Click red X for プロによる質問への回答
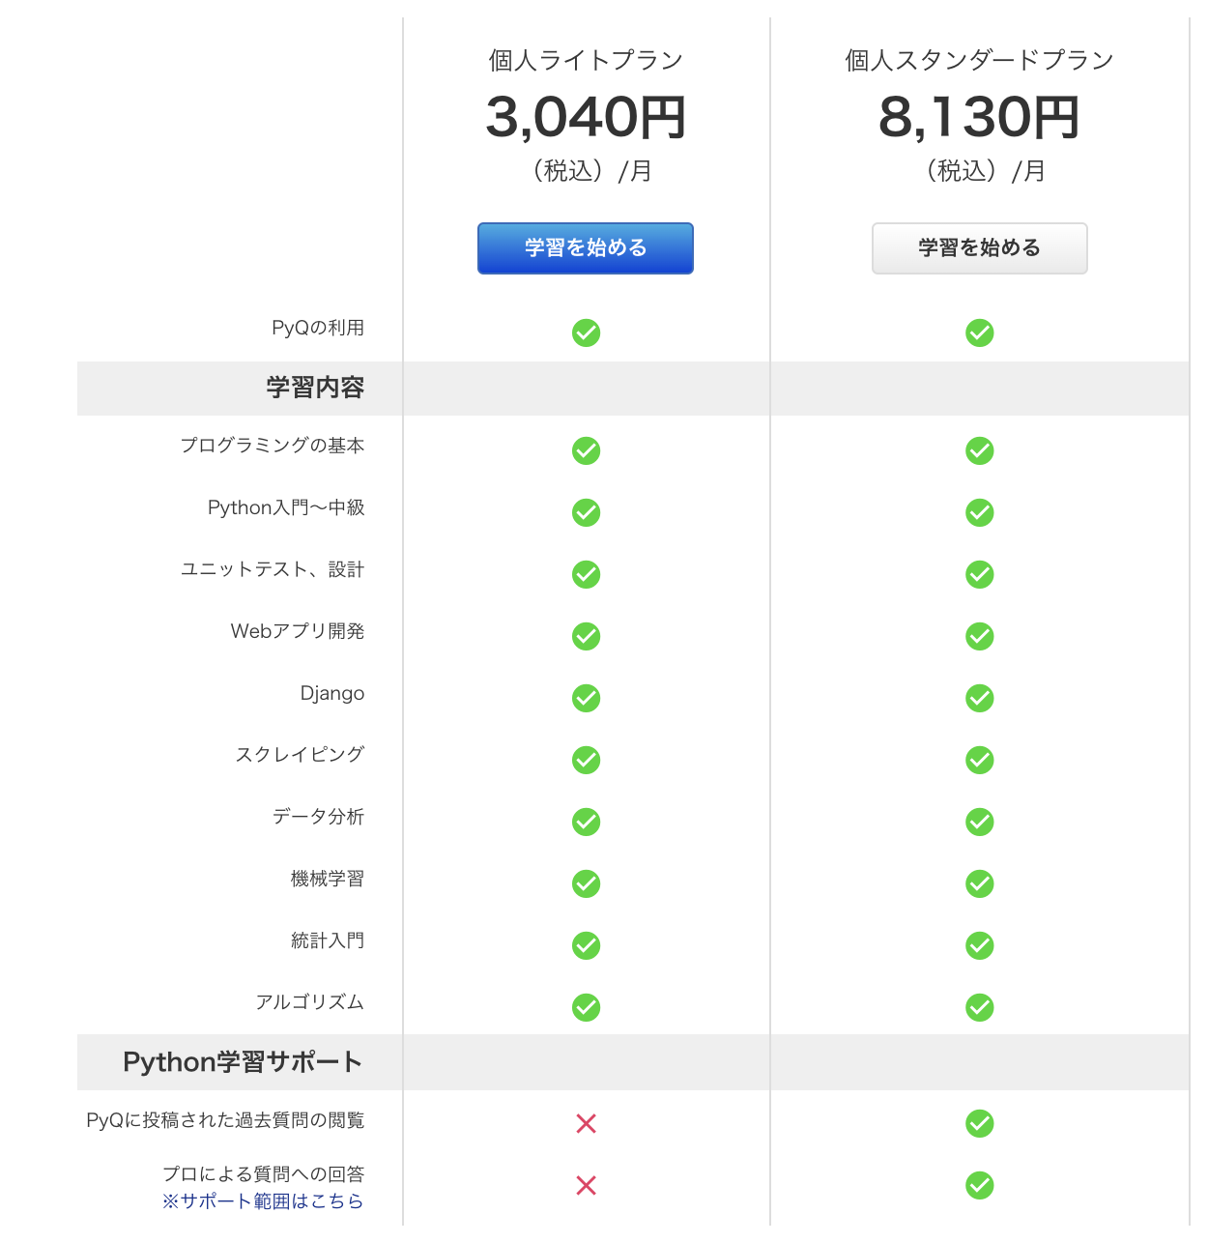 click(x=586, y=1185)
